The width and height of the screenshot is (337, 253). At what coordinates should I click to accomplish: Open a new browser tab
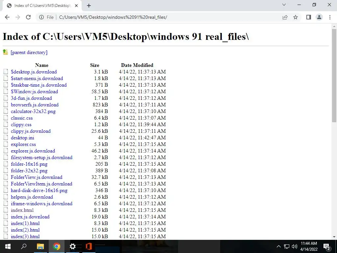(x=89, y=6)
